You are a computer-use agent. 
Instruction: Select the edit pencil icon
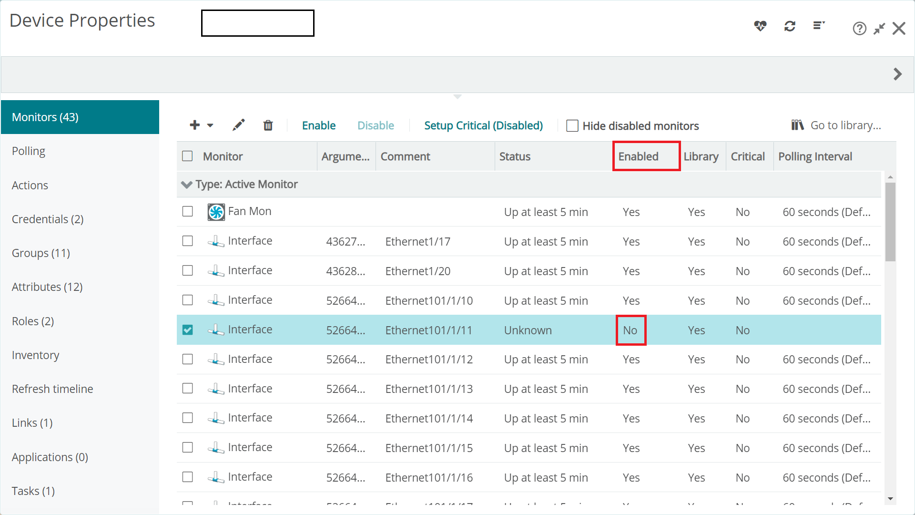pos(238,125)
